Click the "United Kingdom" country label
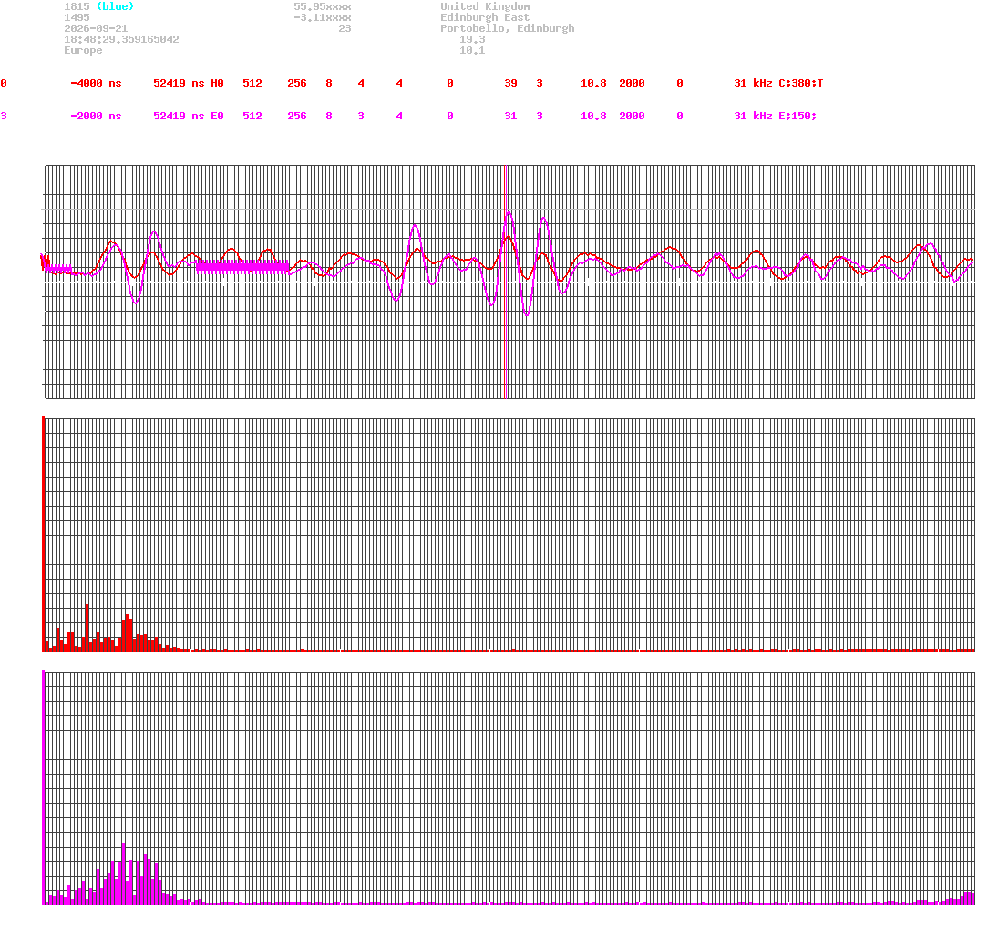The image size is (998, 925). point(485,6)
